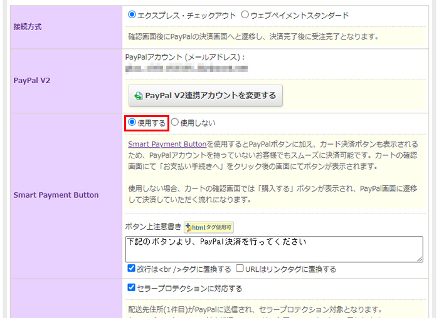Click the 使用しない場合、カートの確認画面 paragraph

(x=273, y=194)
